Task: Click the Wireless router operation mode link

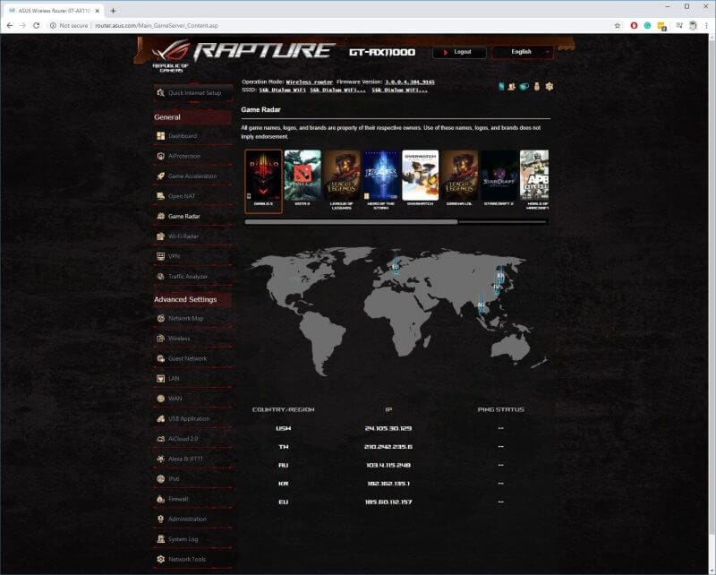Action: point(309,82)
